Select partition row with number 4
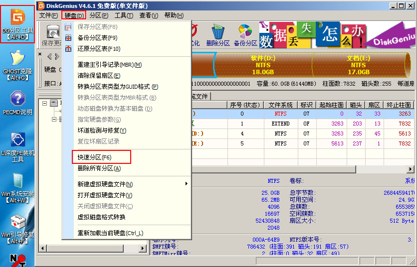Viewport: 417px width, 267px height. tap(303, 133)
